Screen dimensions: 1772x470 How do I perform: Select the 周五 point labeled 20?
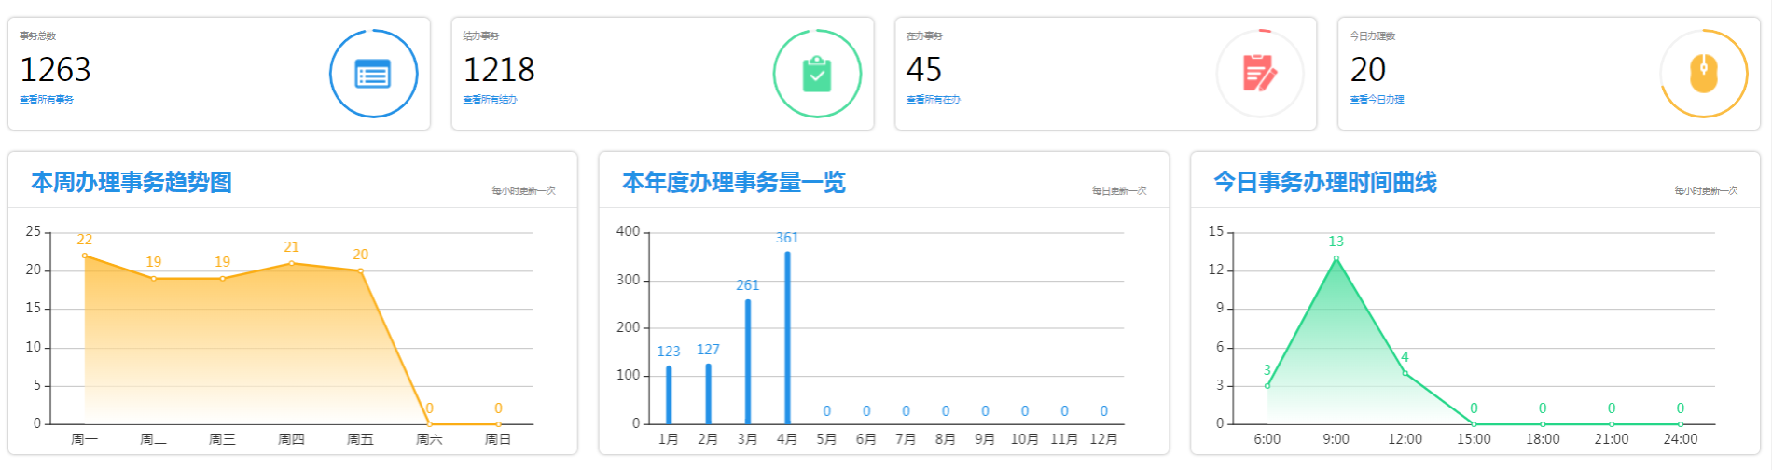[361, 270]
